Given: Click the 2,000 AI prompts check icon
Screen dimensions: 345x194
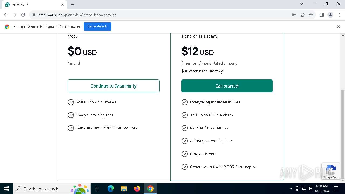Looking at the screenshot, I should [185, 167].
